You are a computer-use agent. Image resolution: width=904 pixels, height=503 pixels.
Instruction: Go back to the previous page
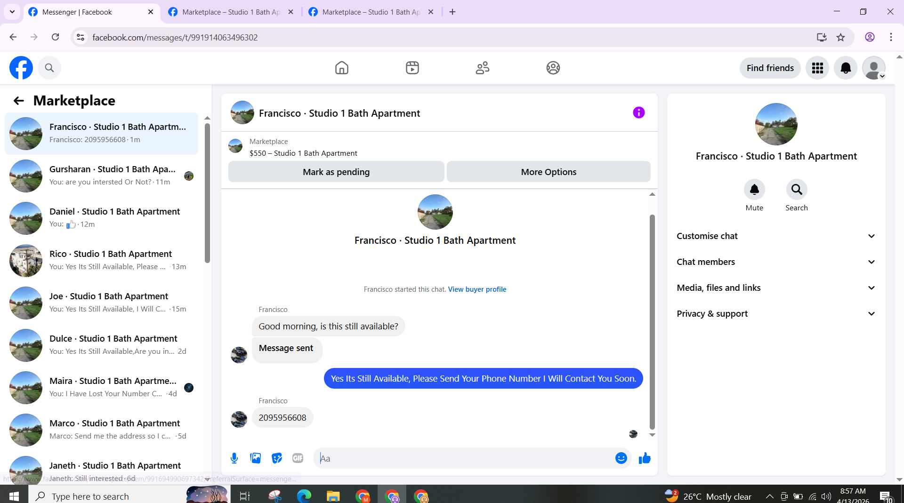(x=13, y=37)
